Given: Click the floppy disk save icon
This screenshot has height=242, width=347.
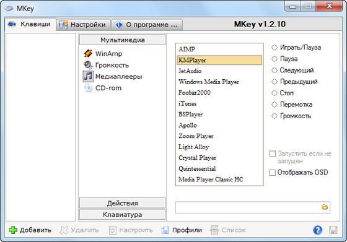Looking at the screenshot, I should click(x=333, y=230).
